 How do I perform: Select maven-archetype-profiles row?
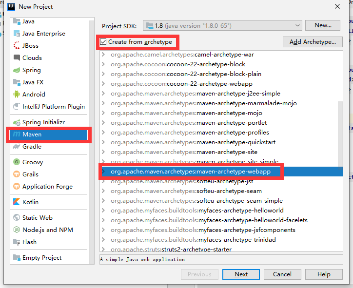pyautogui.click(x=221, y=132)
